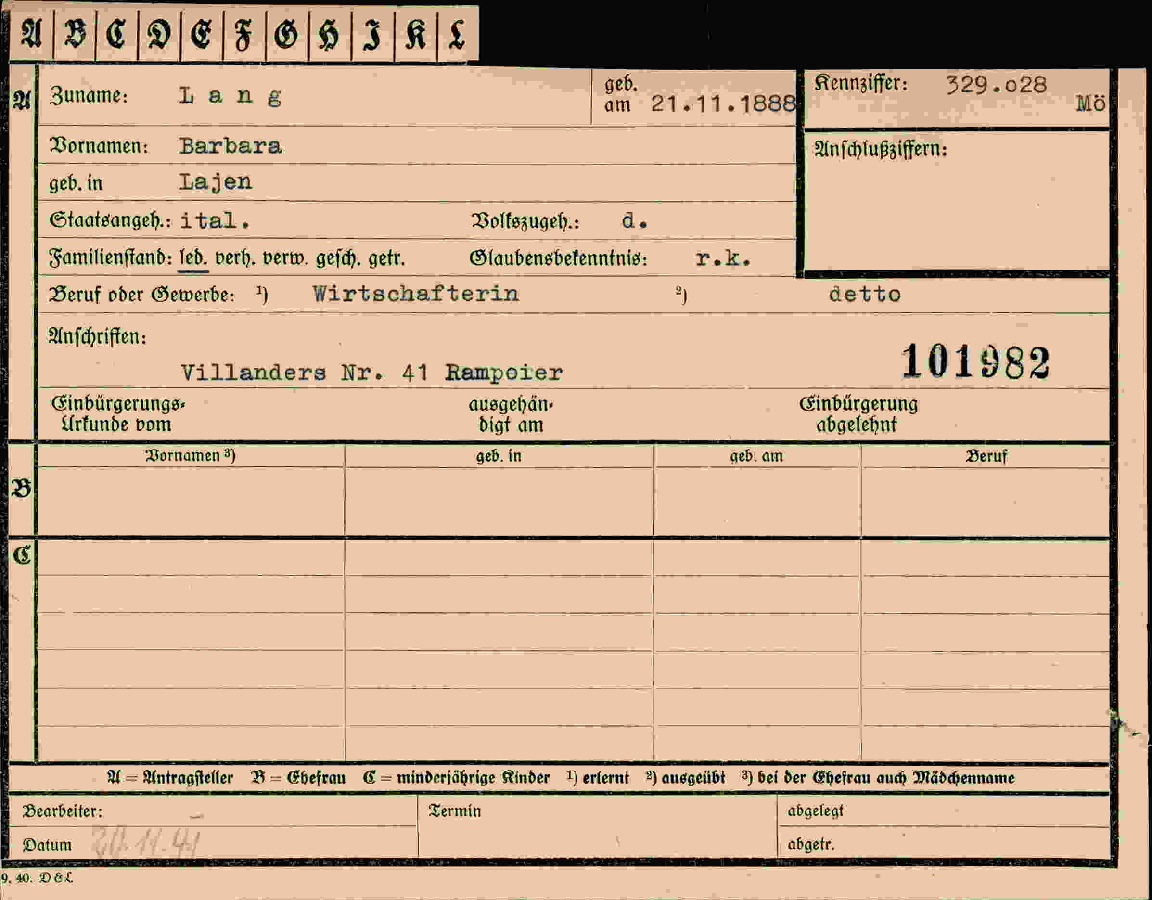Click the Volkszugeh. value d.
Viewport: 1152px width, 900px height.
[x=635, y=220]
